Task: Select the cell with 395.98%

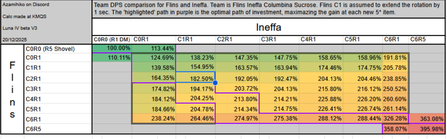Action: (427, 129)
